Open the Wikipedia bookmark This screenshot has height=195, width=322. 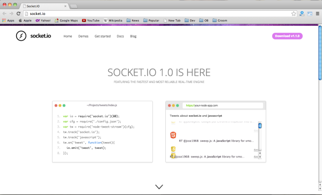coord(113,20)
